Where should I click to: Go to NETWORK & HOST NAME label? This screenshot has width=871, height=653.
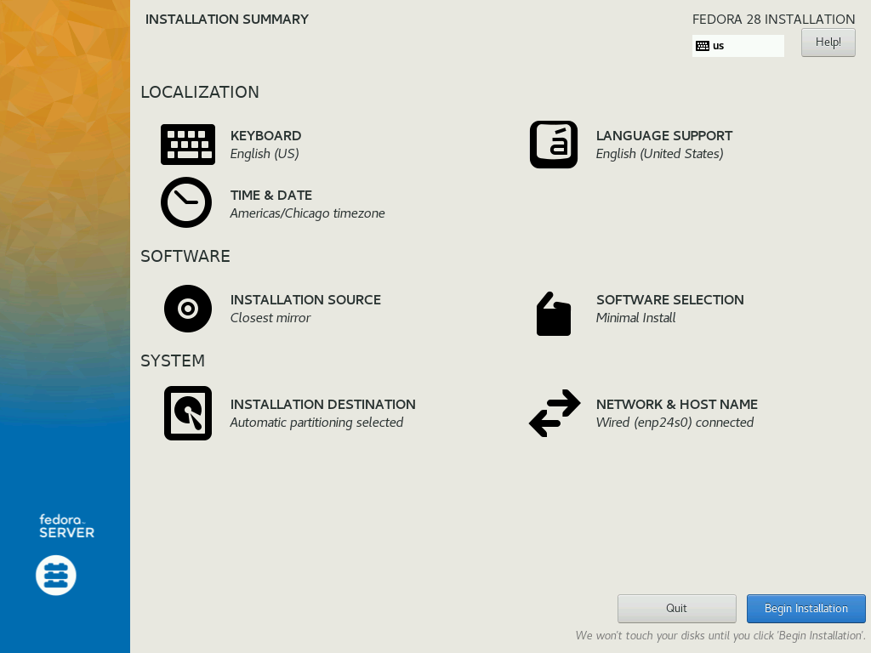click(x=676, y=405)
